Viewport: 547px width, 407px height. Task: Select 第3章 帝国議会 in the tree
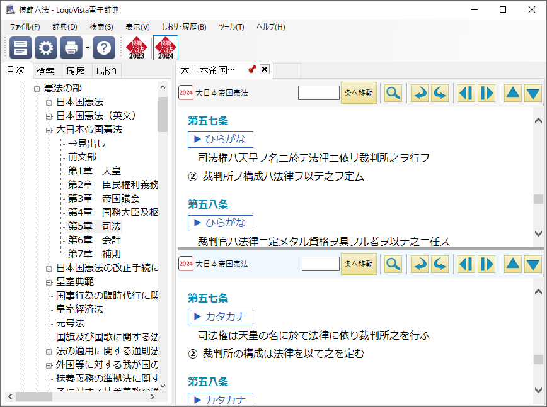pos(104,198)
